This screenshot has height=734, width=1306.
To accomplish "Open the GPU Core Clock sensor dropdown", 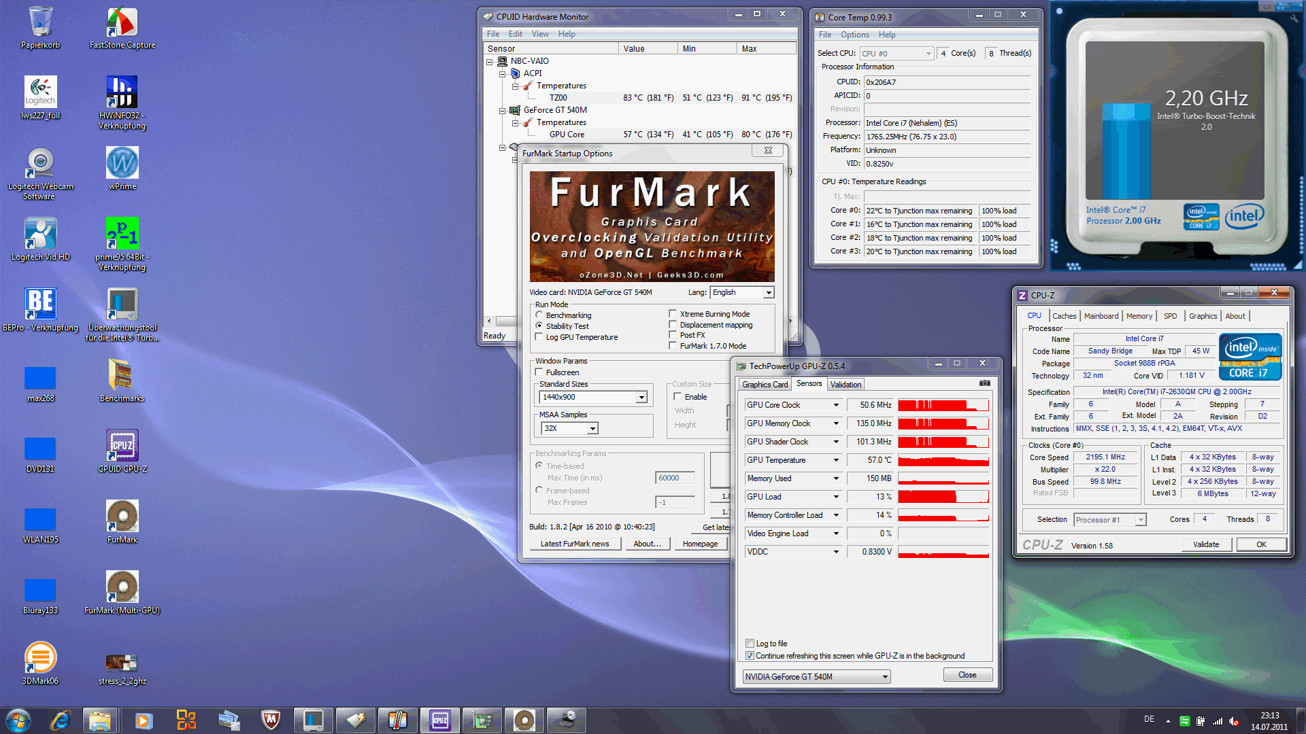I will (836, 405).
